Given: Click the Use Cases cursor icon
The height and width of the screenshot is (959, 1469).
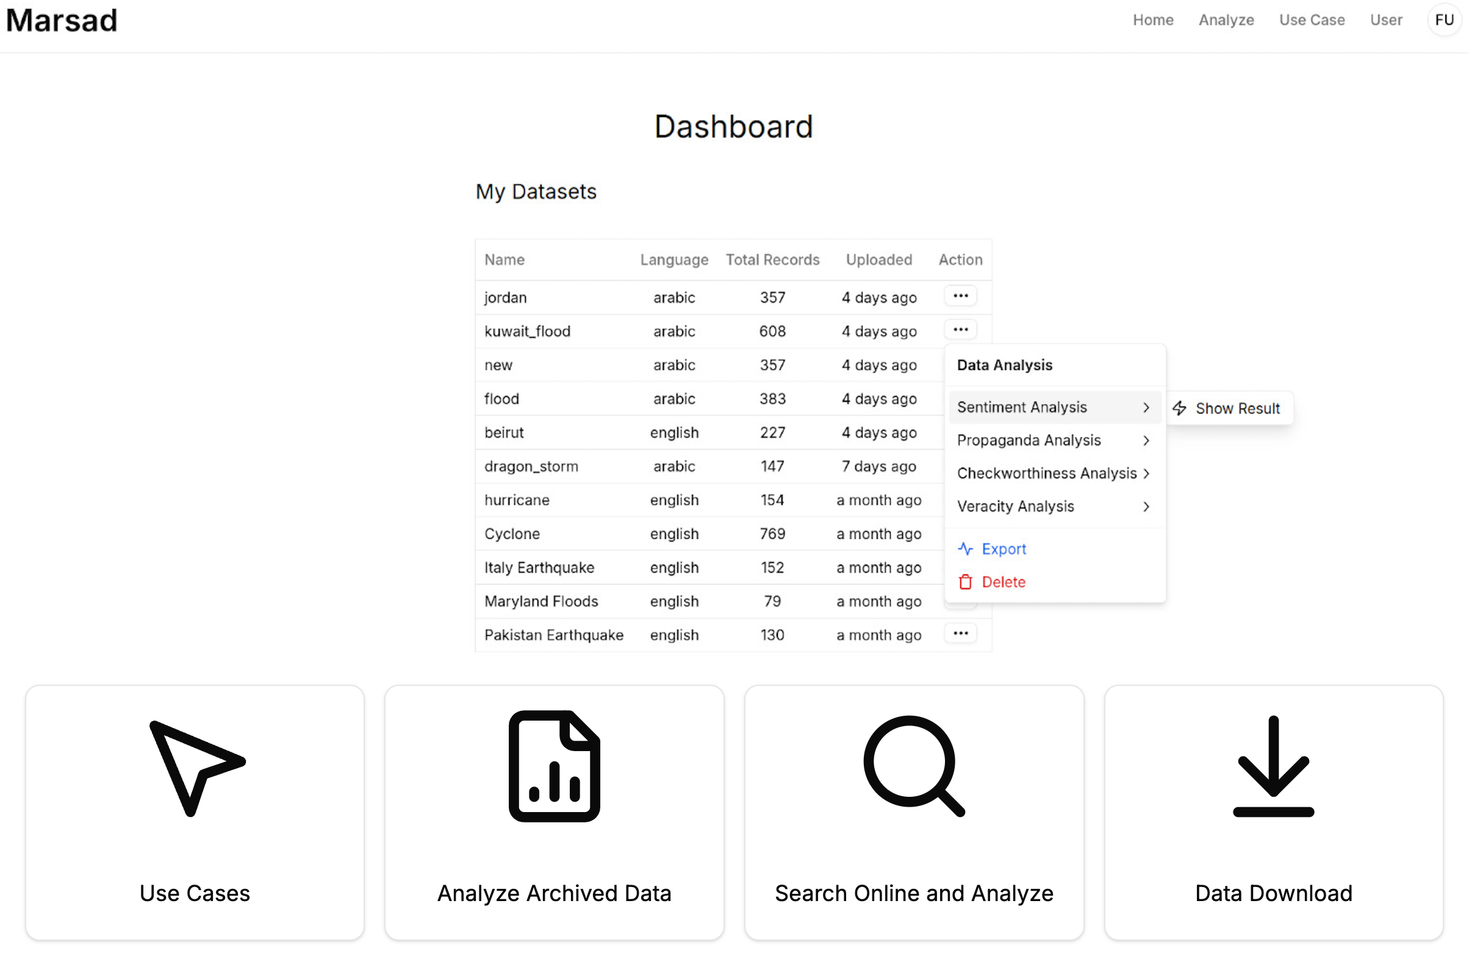Looking at the screenshot, I should click(x=197, y=767).
